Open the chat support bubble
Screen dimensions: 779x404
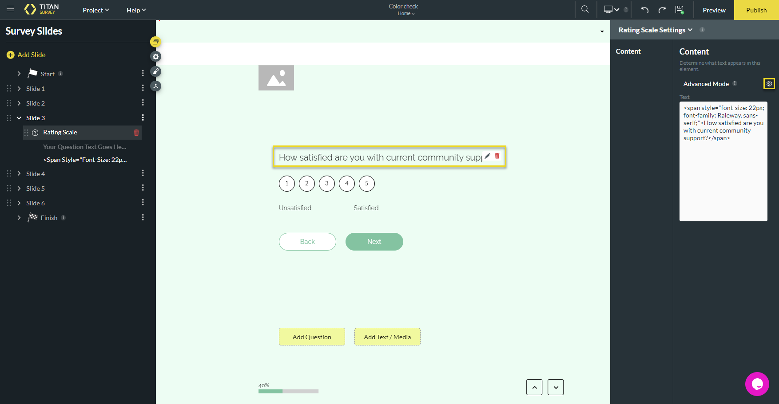point(757,384)
